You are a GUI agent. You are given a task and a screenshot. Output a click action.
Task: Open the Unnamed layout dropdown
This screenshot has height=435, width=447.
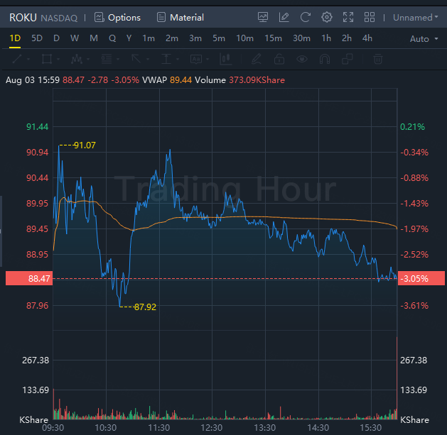point(416,17)
